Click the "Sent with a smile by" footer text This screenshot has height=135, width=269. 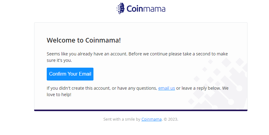click(122, 119)
